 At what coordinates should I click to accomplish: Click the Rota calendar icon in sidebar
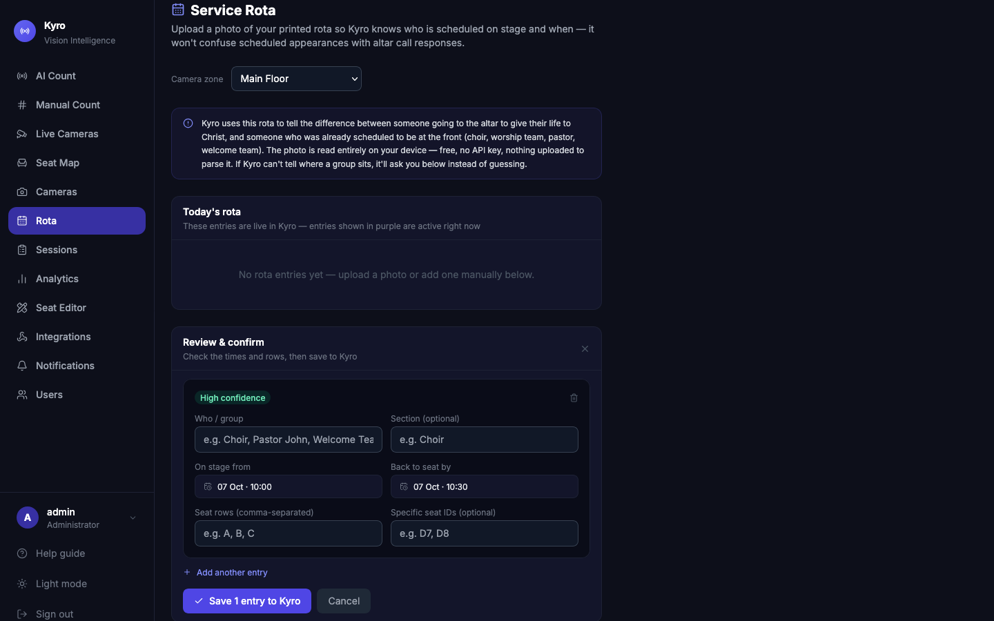coord(22,221)
